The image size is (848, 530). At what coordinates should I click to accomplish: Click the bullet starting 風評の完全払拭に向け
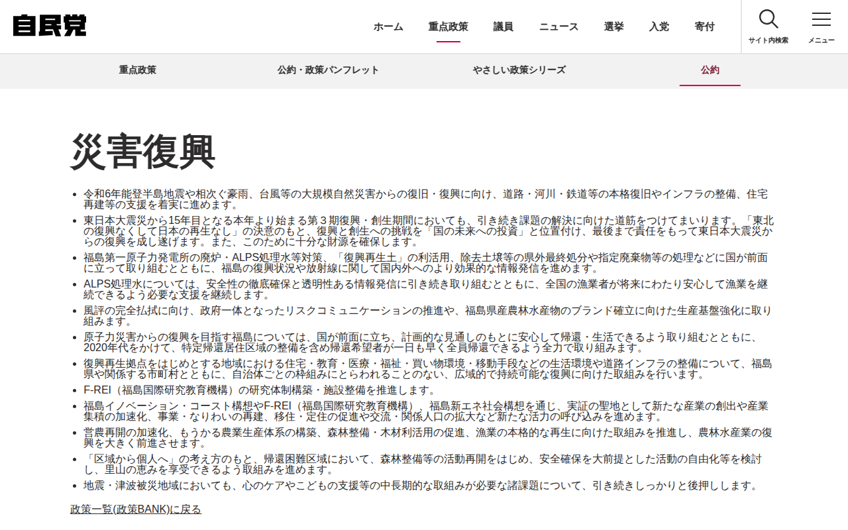pos(427,316)
